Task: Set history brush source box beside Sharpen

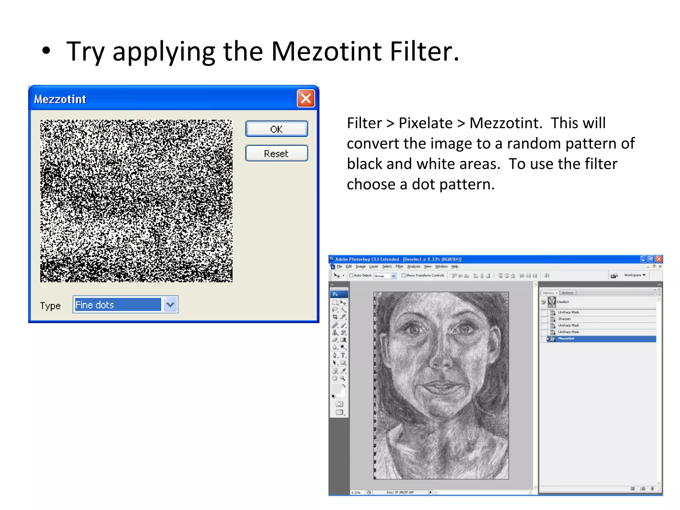Action: [544, 319]
